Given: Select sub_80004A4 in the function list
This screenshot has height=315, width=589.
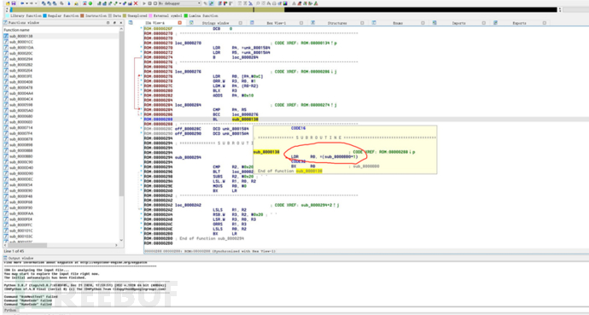Looking at the screenshot, I should click(x=61, y=93).
